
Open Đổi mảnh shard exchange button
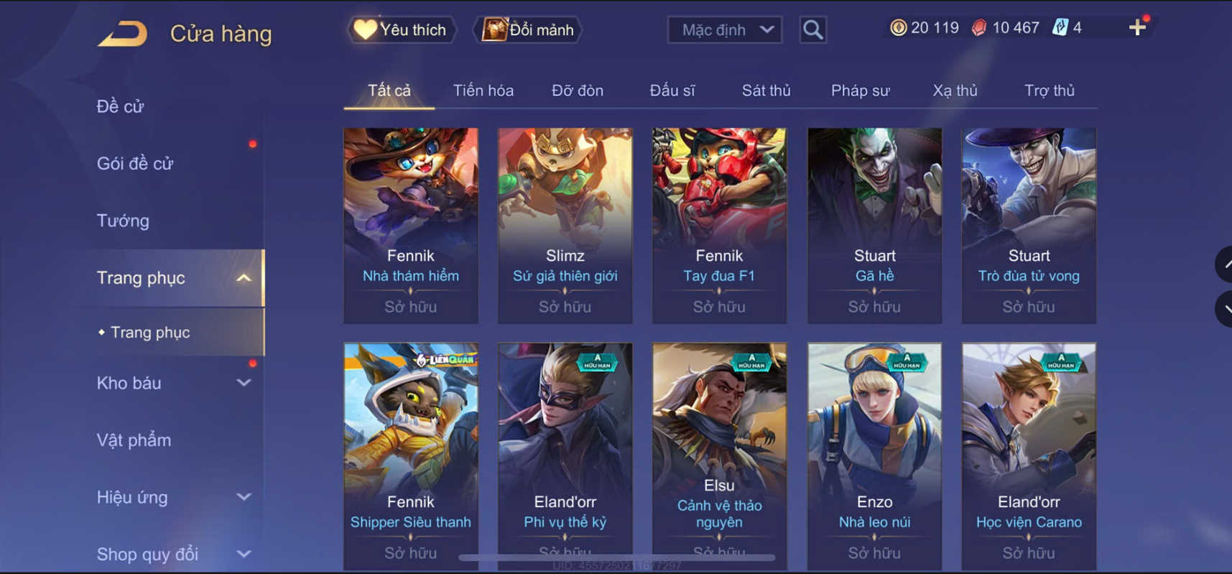528,30
